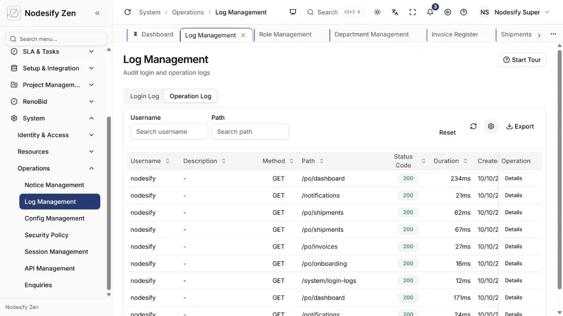Image resolution: width=563 pixels, height=316 pixels.
Task: Sort by Status Code column arrows
Action: [423, 161]
